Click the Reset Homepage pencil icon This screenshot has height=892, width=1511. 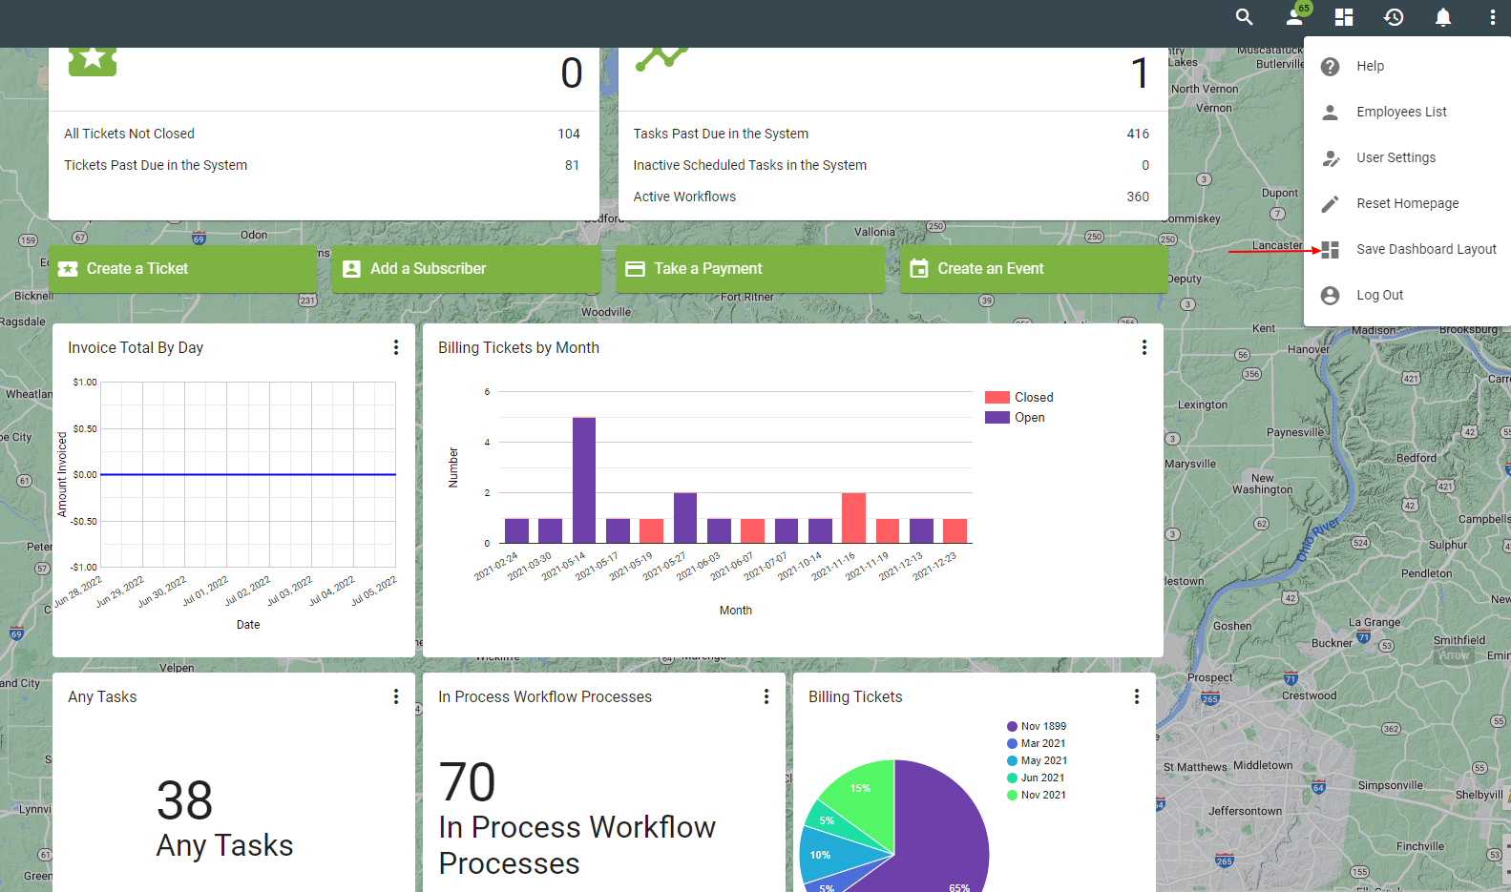point(1330,203)
